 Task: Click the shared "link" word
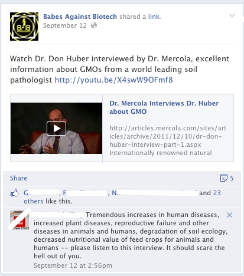(x=154, y=17)
